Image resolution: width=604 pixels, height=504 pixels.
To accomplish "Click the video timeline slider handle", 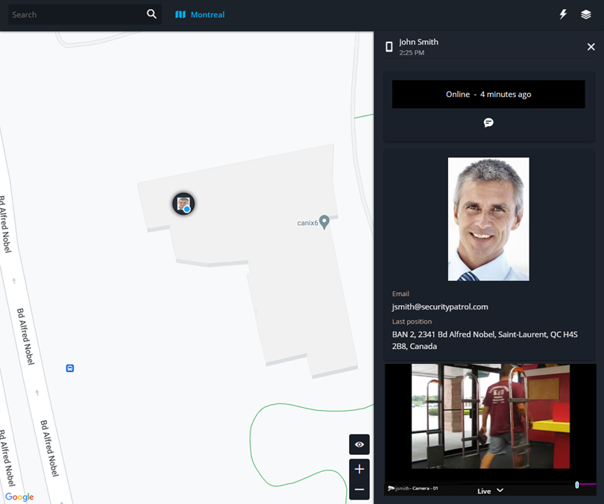I will click(x=576, y=485).
